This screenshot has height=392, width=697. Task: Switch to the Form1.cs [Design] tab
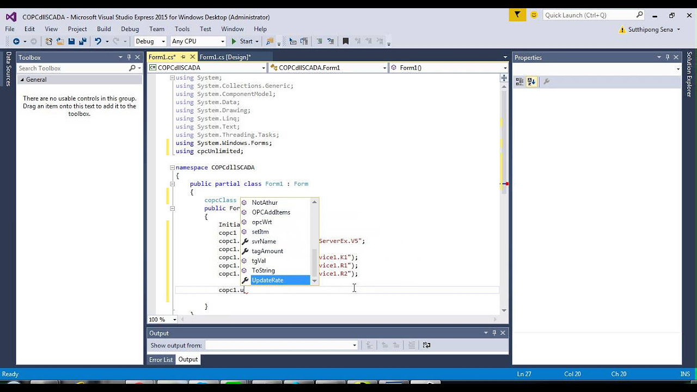(225, 57)
